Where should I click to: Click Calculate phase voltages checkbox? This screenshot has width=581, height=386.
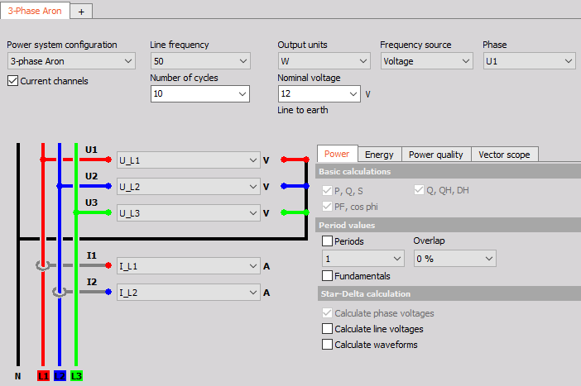327,313
